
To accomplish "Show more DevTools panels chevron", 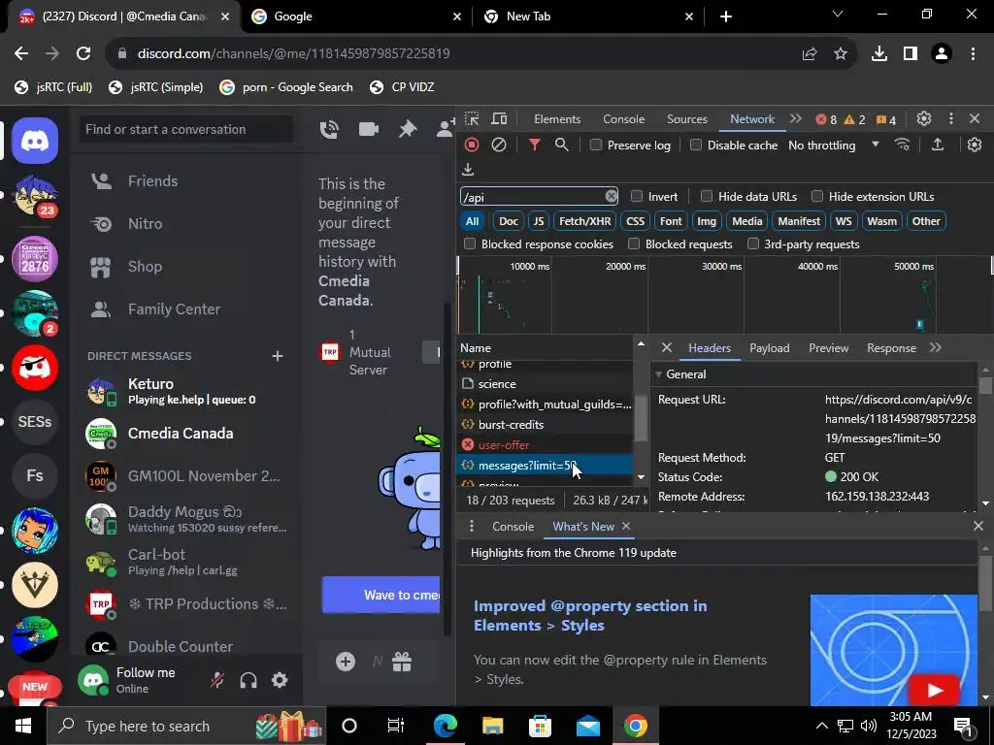I will pos(796,119).
